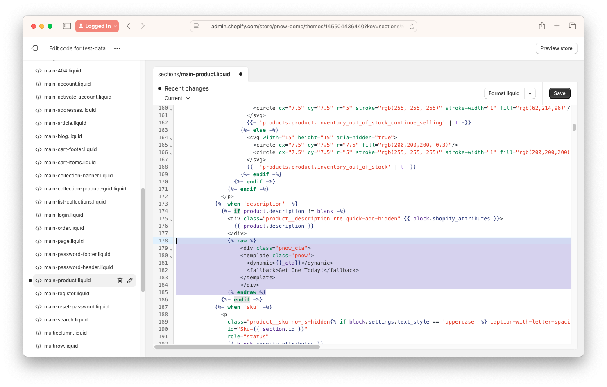Click the unsaved dot on the main-product.liquid tab
The image size is (607, 387).
241,74
